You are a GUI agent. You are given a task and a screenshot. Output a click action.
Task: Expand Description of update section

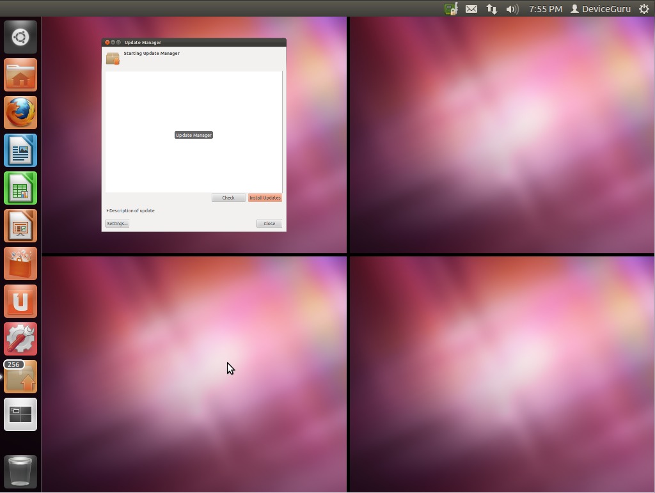click(130, 211)
